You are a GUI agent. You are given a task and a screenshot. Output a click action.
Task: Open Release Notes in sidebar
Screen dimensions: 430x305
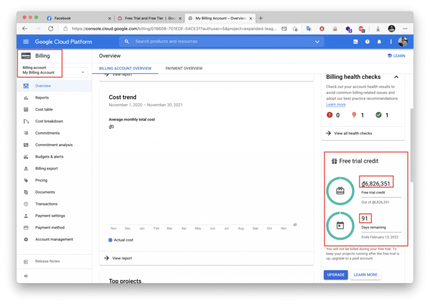tap(47, 261)
